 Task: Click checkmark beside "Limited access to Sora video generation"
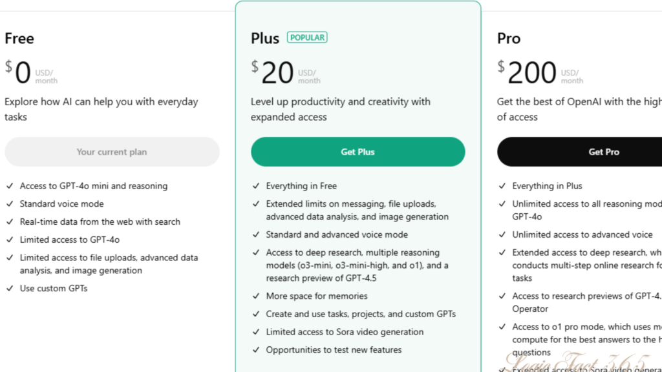click(x=256, y=332)
